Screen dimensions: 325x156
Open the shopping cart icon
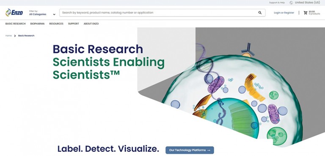click(x=305, y=13)
